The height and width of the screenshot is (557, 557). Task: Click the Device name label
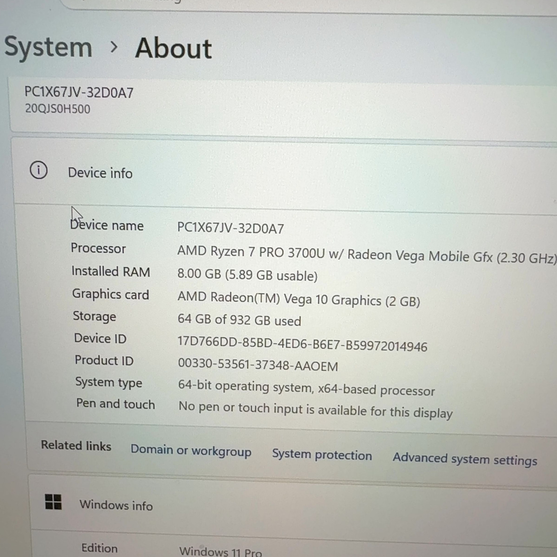coord(107,225)
